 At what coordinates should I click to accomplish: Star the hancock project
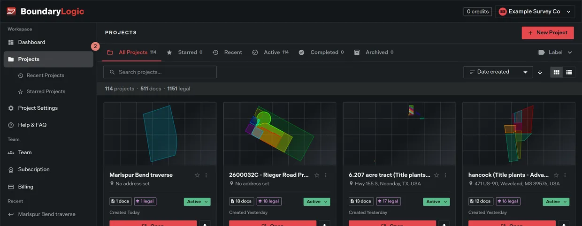click(x=556, y=175)
